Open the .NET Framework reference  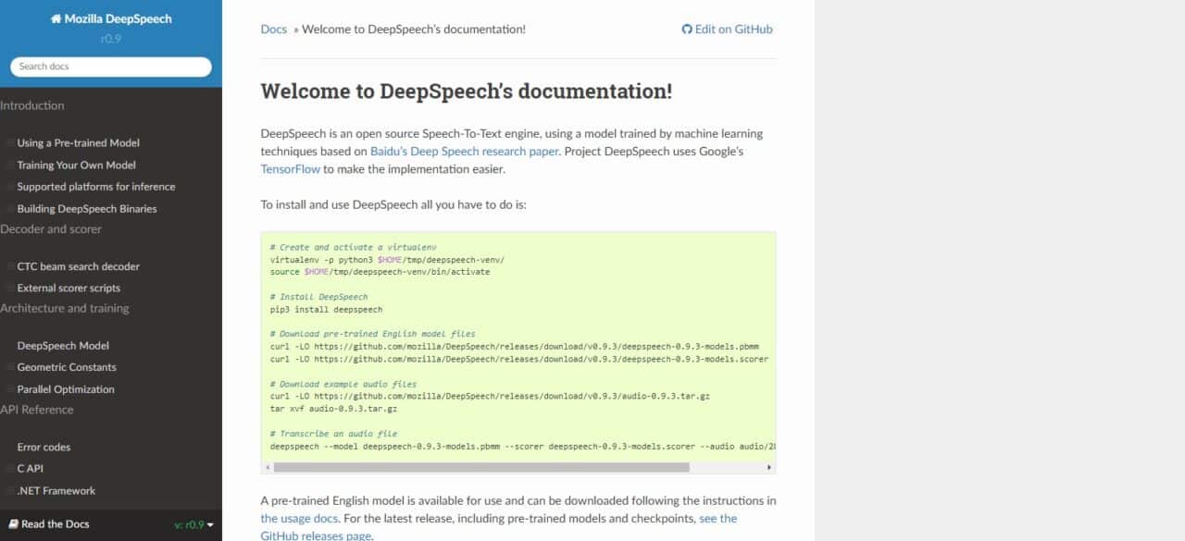(56, 491)
